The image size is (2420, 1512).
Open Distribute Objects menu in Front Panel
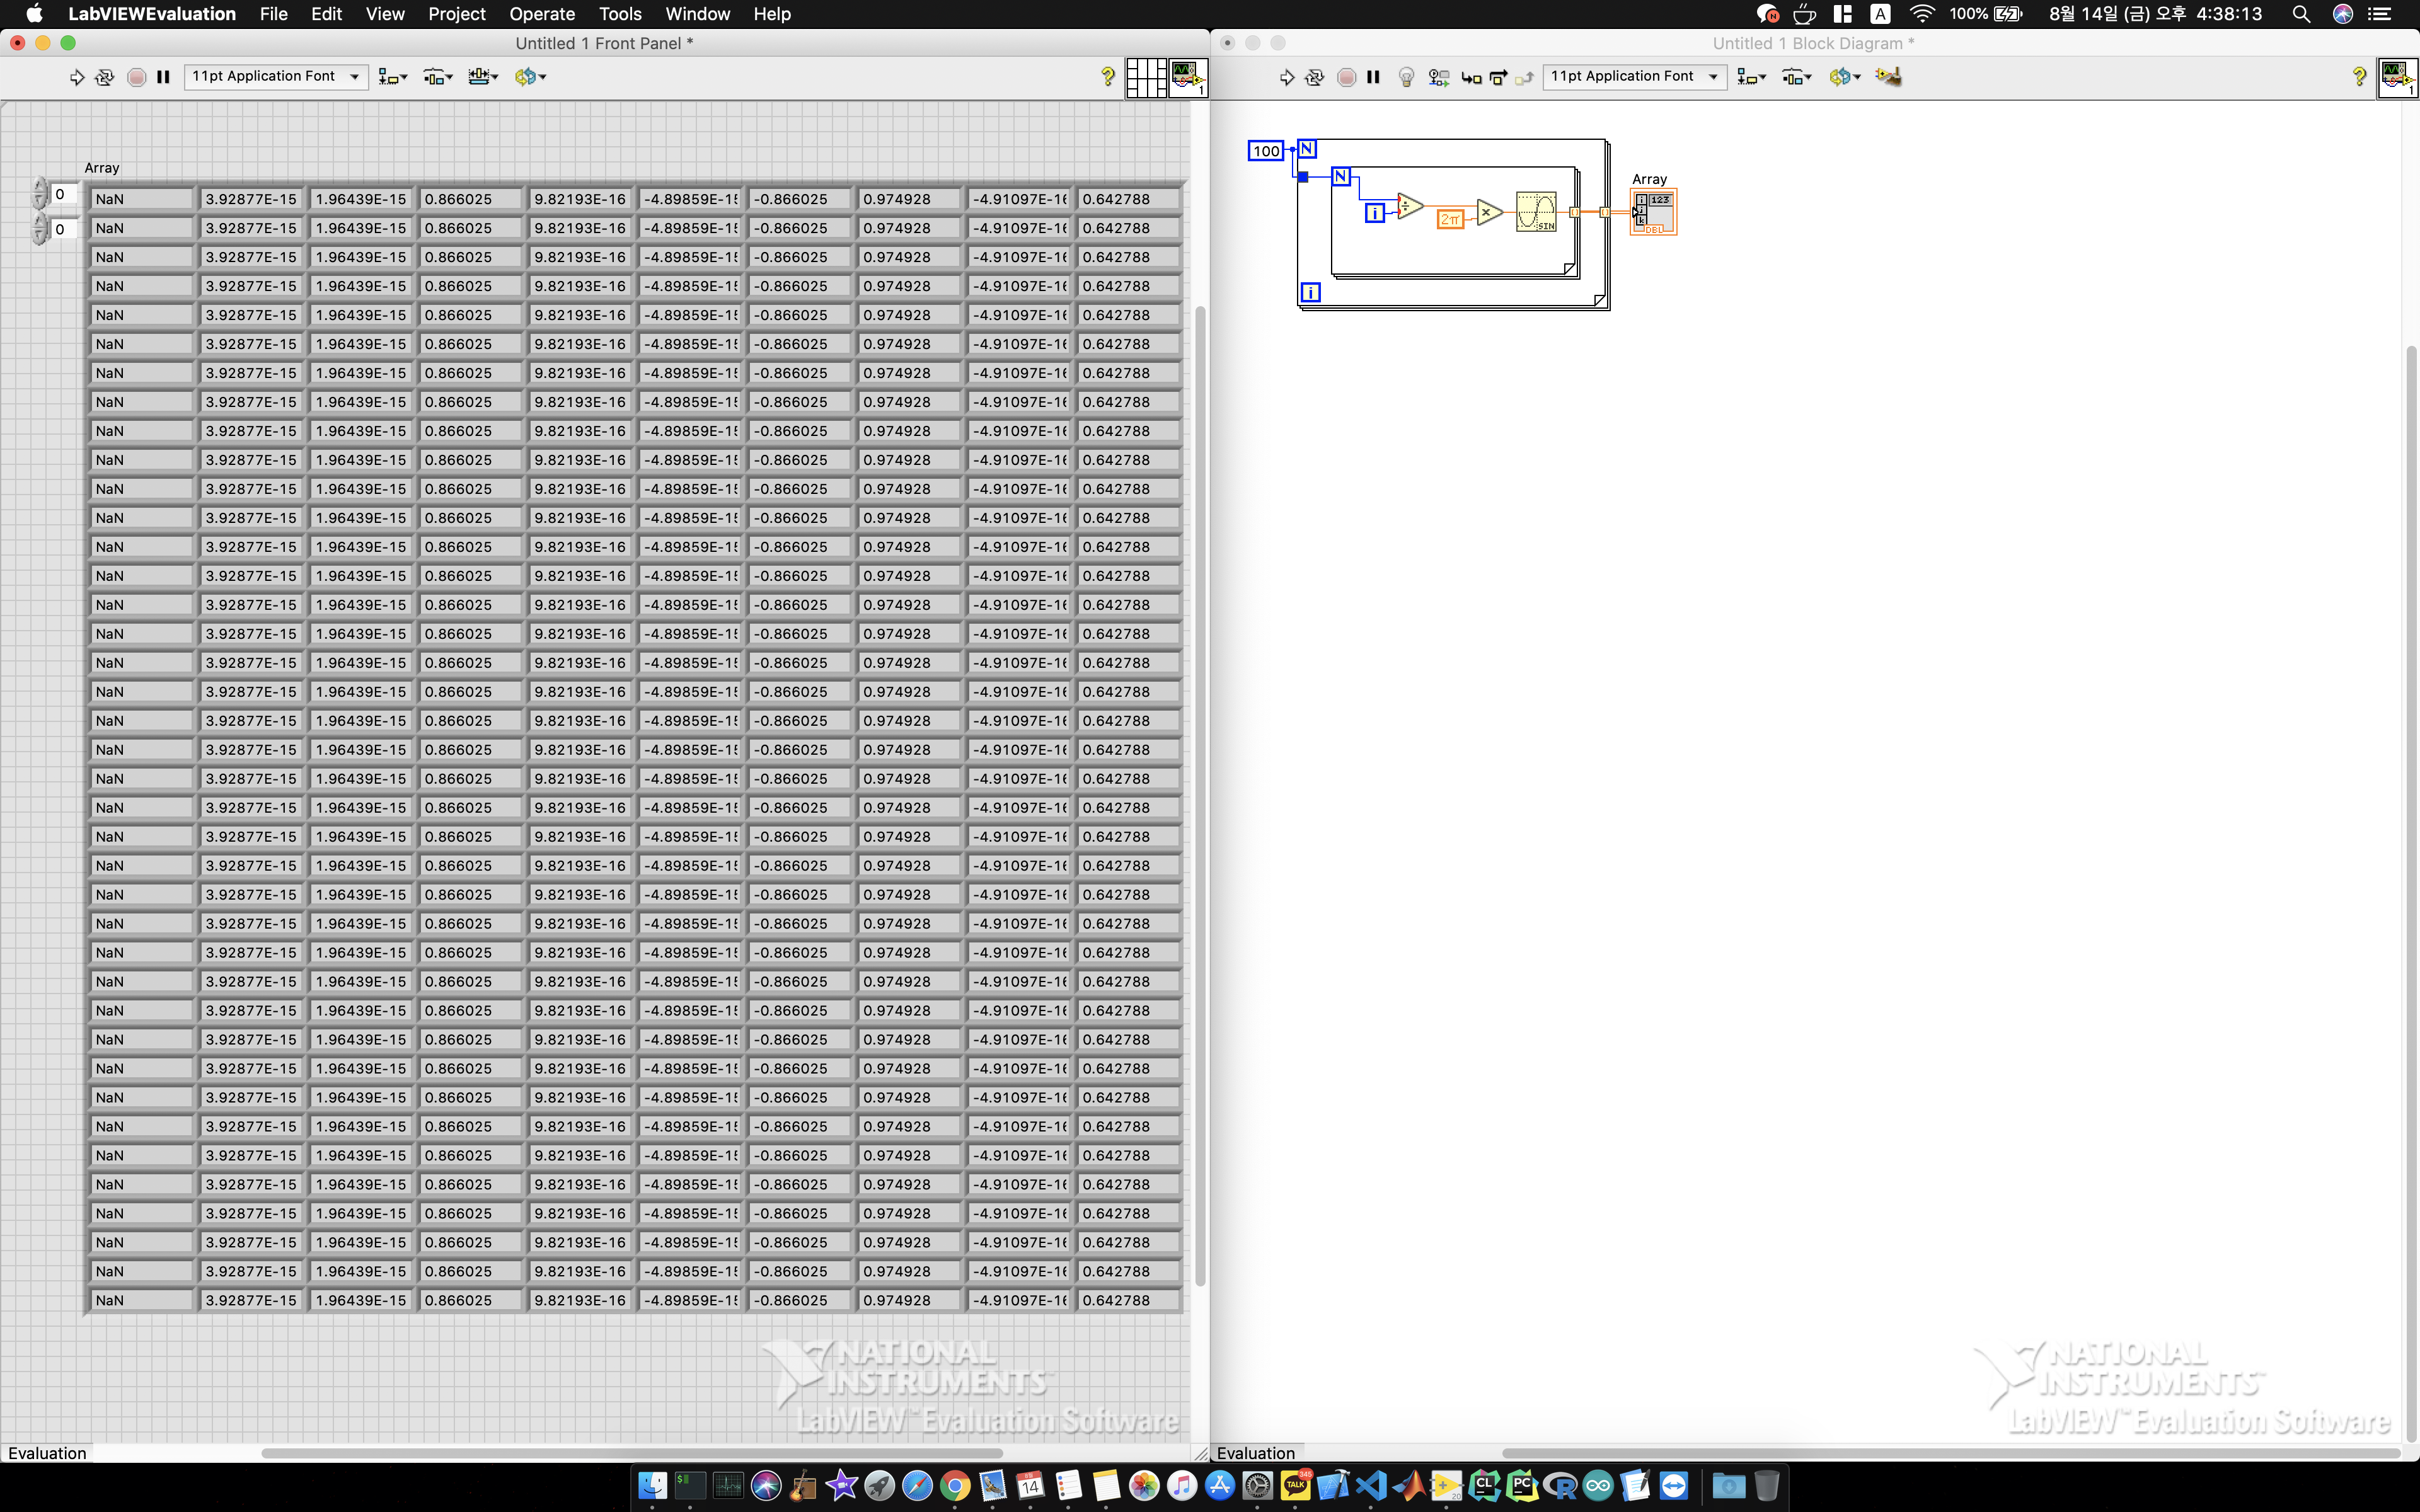click(x=438, y=77)
